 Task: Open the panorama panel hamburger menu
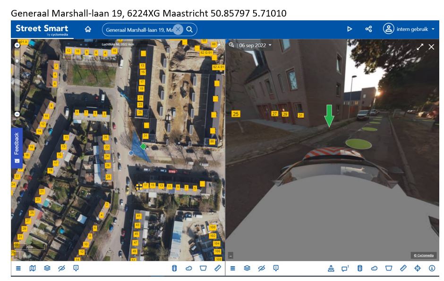click(232, 268)
